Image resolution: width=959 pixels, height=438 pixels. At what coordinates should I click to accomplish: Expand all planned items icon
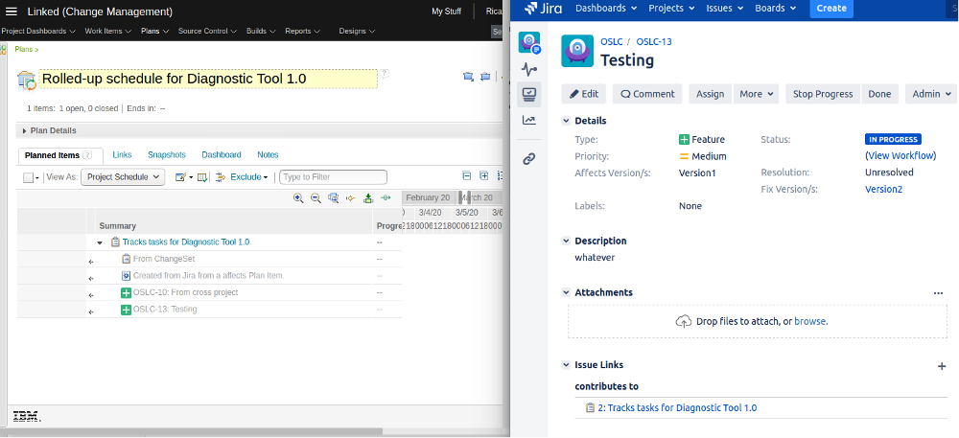click(483, 176)
